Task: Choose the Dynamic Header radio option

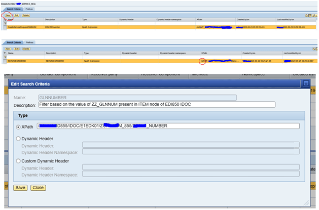Action: point(19,138)
